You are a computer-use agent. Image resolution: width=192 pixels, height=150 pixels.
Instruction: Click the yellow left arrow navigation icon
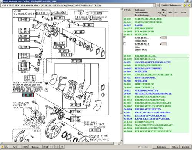pyautogui.click(x=189, y=5)
